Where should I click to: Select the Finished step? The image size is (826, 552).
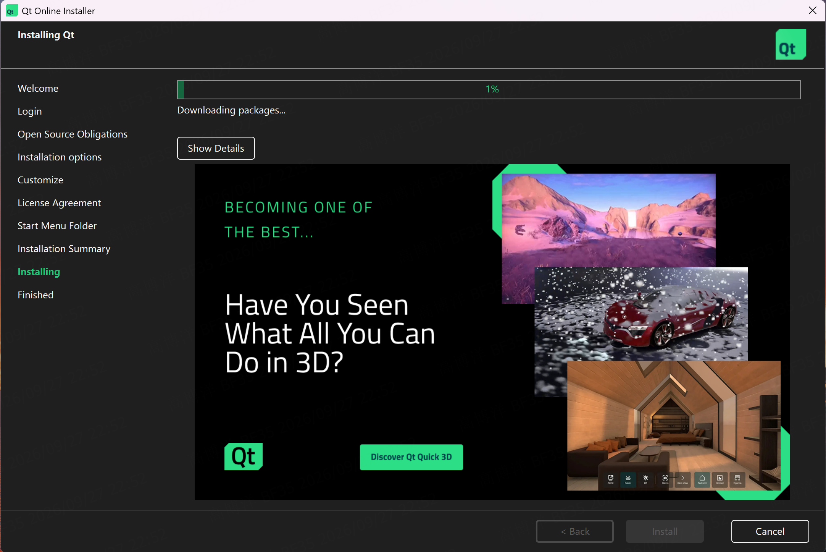35,295
